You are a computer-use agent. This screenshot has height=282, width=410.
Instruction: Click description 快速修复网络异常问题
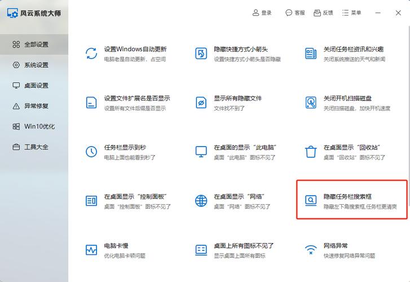pos(349,256)
